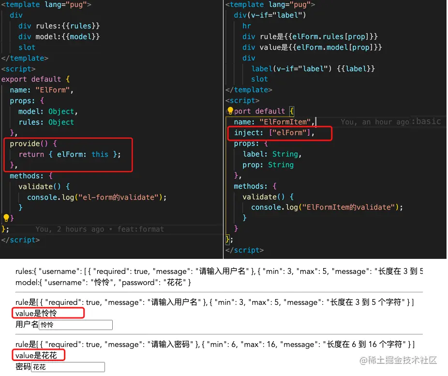The image size is (448, 376).
Task: Click the 密码 label in rendered form
Action: pyautogui.click(x=23, y=366)
